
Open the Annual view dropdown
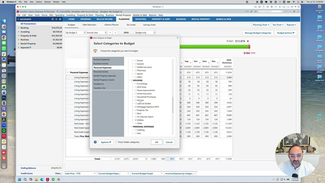coord(96,33)
